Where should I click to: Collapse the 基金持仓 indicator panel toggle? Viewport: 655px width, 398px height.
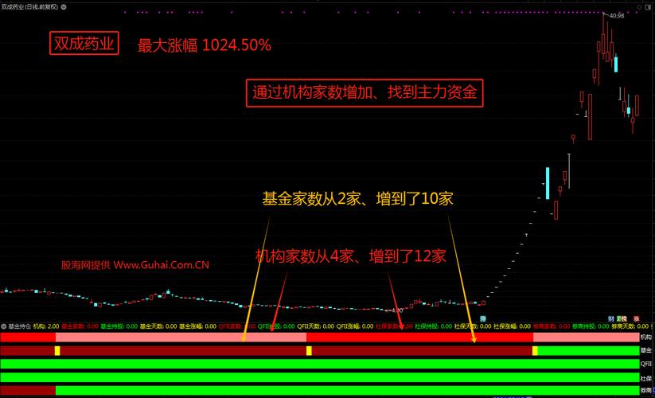(x=3, y=326)
